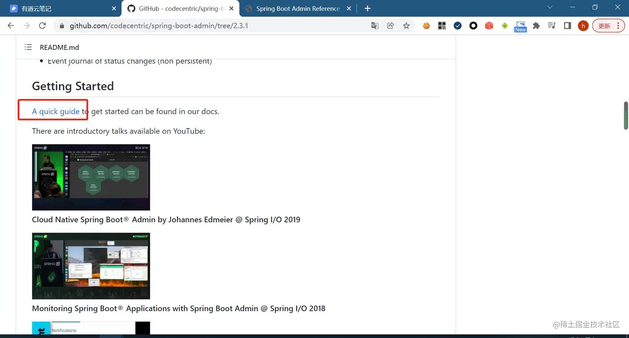Click the lock icon in address bar
The image size is (629, 338).
[x=62, y=26]
